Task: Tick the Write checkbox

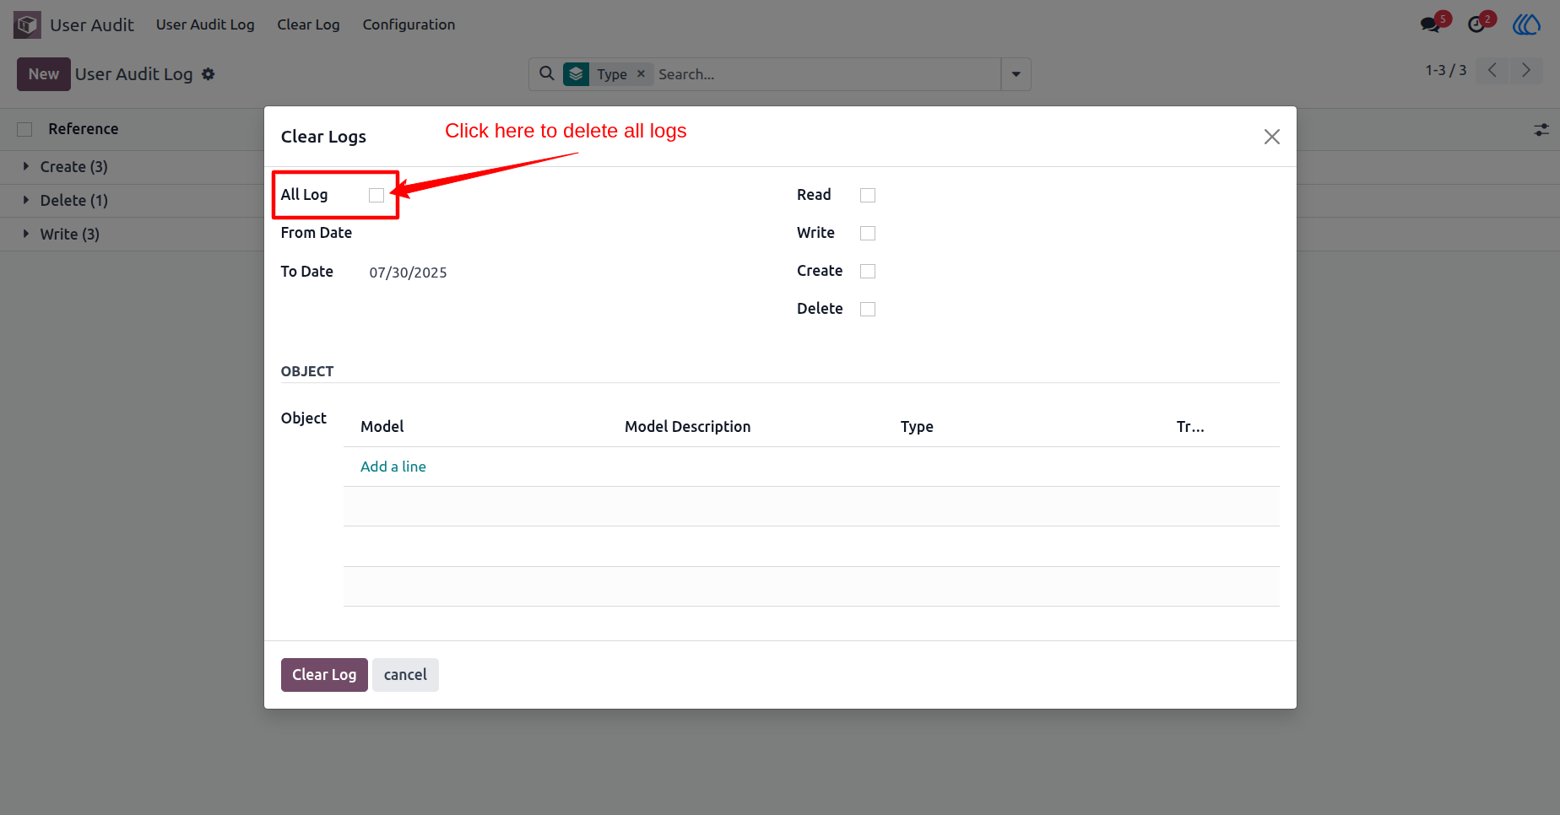Action: [x=868, y=233]
